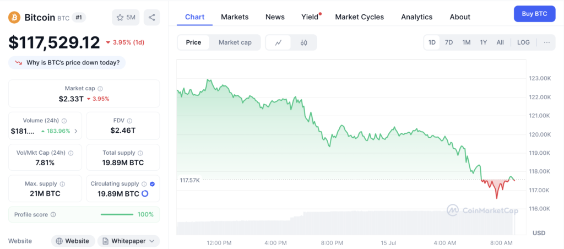Click the star watchlist 5M button
The image size is (564, 249).
click(x=126, y=18)
